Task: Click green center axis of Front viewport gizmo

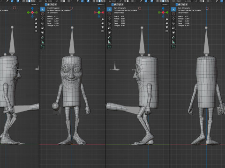Action: pos(99,13)
